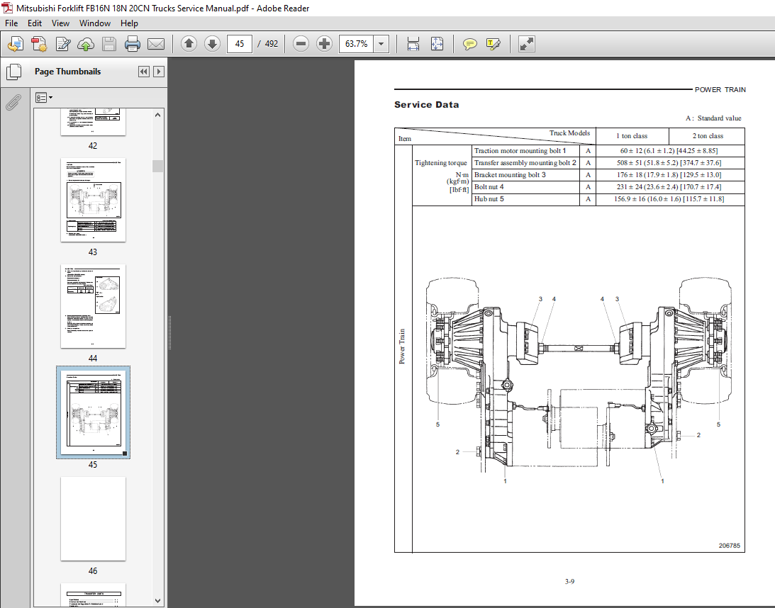Click 'Bolt nut 4' table cell

pyautogui.click(x=526, y=186)
